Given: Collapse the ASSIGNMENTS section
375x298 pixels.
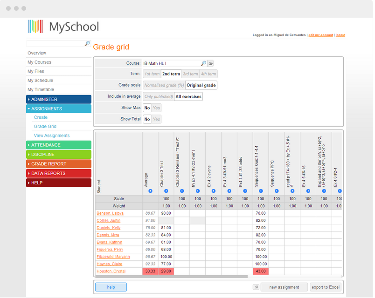Looking at the screenshot, I should (x=59, y=108).
